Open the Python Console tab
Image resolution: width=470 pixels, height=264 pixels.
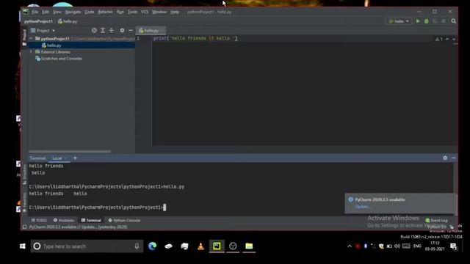pos(124,220)
